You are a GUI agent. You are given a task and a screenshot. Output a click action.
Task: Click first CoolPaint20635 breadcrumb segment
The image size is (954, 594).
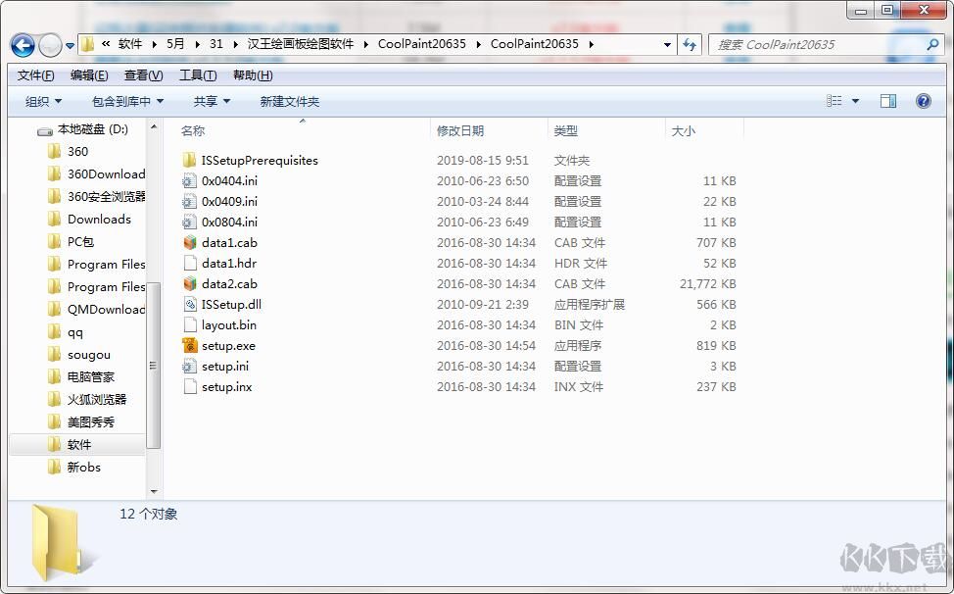click(421, 44)
